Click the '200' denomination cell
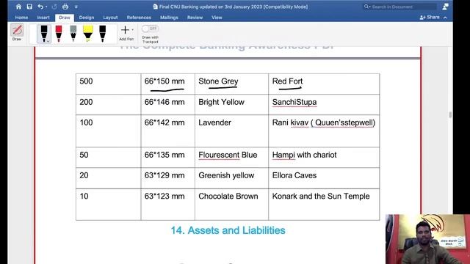 click(108, 104)
